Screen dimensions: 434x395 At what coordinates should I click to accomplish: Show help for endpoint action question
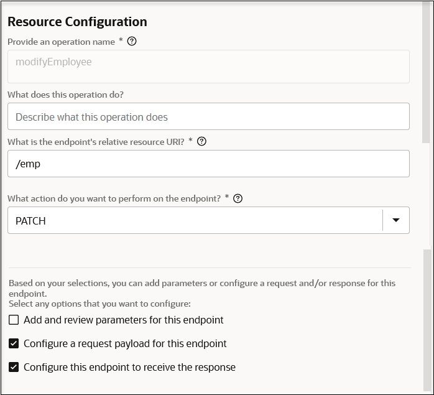click(x=237, y=198)
